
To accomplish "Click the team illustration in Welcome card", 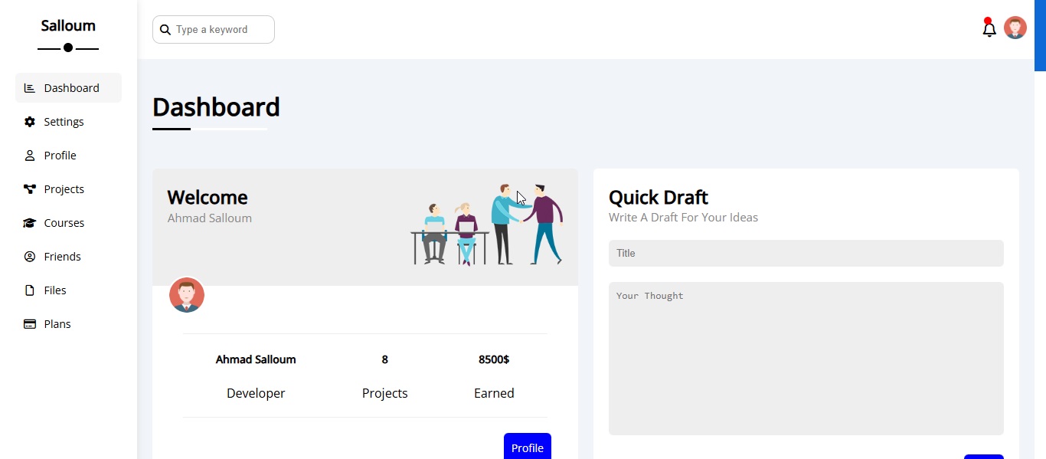I will 487,225.
